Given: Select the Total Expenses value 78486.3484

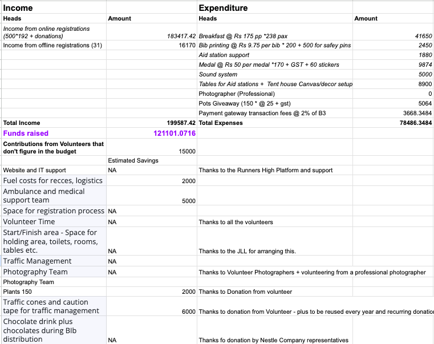Looking at the screenshot, I should [408, 123].
